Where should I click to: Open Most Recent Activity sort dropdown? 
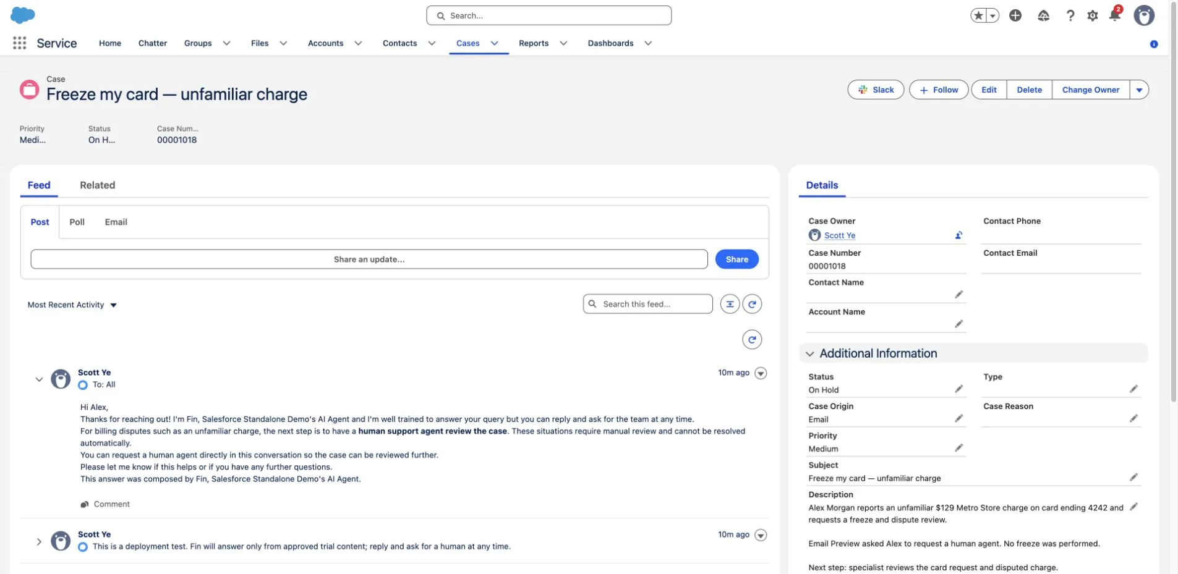click(72, 305)
